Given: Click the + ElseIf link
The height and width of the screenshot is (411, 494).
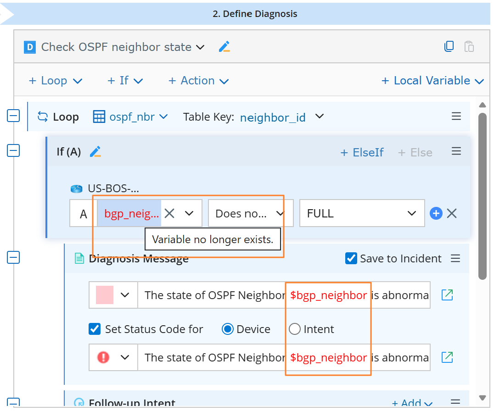Looking at the screenshot, I should [x=362, y=153].
